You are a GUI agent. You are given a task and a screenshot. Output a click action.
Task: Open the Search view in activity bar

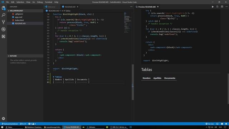3,15
